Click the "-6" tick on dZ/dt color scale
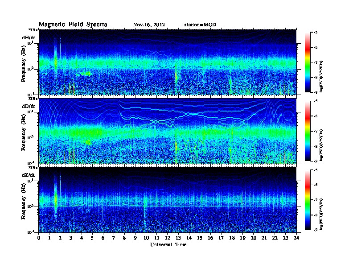Viewport: 353px width, 273px height. pos(316,185)
